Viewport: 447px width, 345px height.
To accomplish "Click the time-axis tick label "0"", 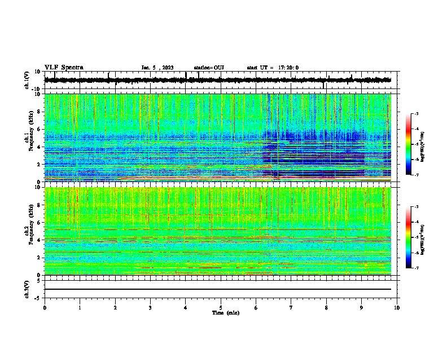I will click(45, 308).
